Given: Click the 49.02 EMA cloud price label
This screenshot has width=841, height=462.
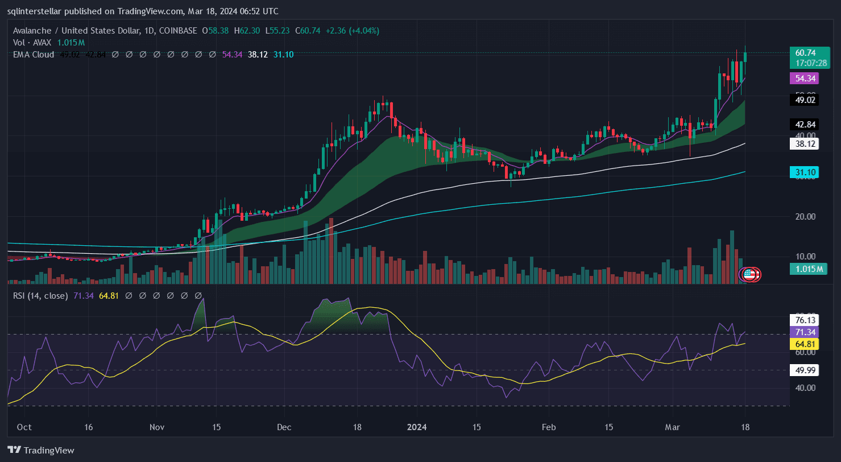Looking at the screenshot, I should pyautogui.click(x=804, y=100).
